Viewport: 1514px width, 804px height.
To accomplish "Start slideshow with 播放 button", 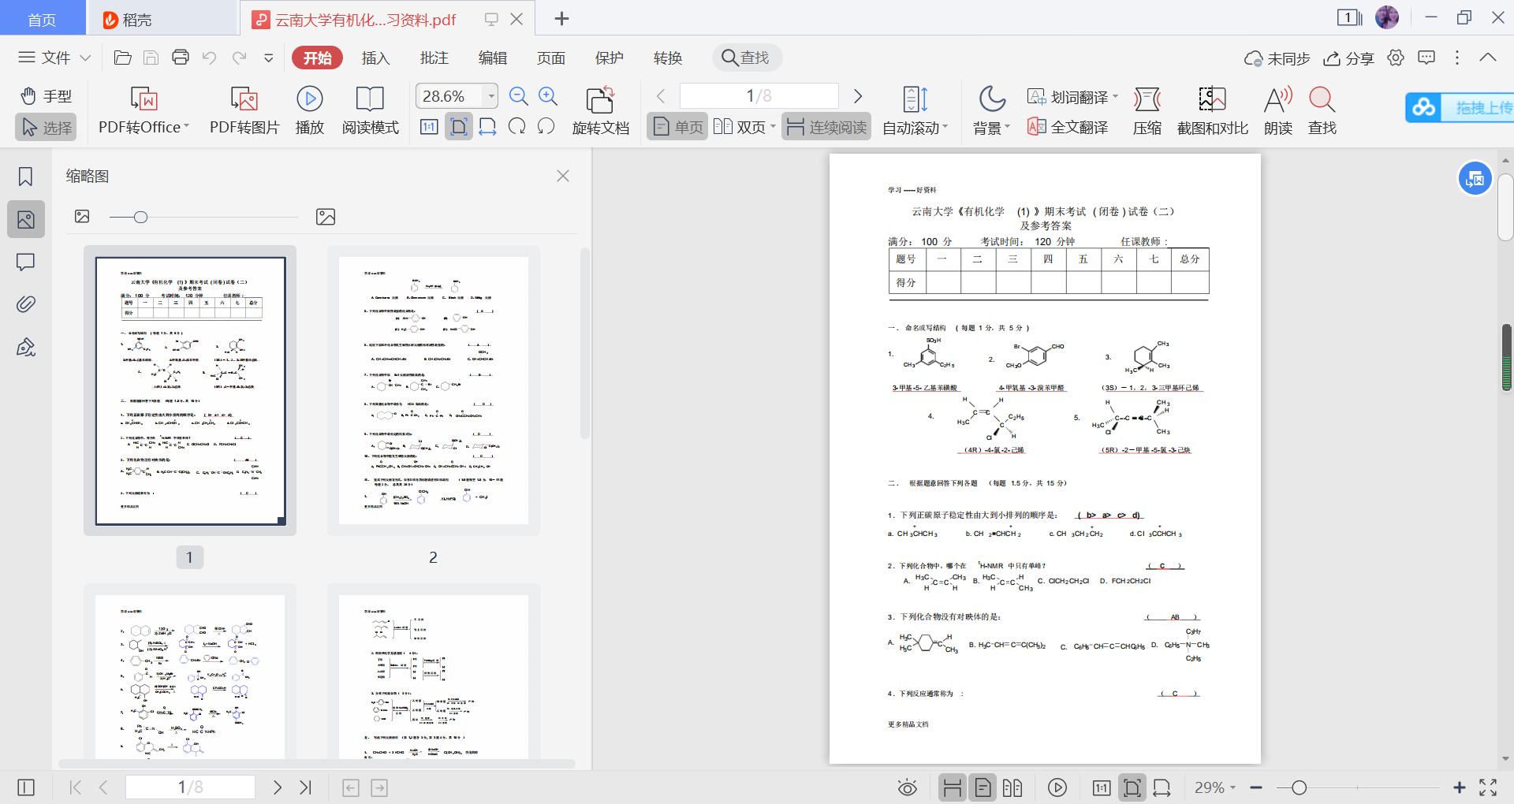I will click(x=310, y=110).
